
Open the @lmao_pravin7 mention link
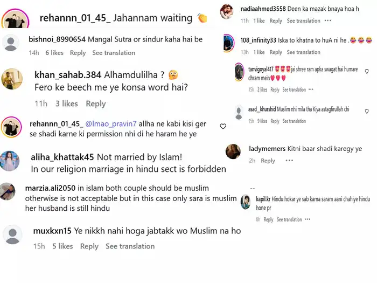(x=111, y=123)
